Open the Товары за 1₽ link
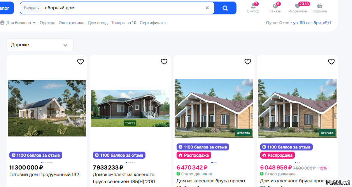Image resolution: width=352 pixels, height=187 pixels. 124,23
